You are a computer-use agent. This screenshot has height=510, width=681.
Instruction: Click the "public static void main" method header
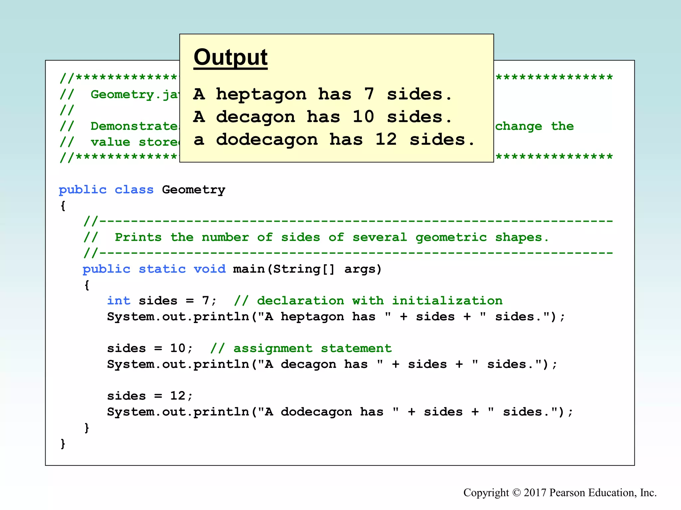click(x=232, y=269)
